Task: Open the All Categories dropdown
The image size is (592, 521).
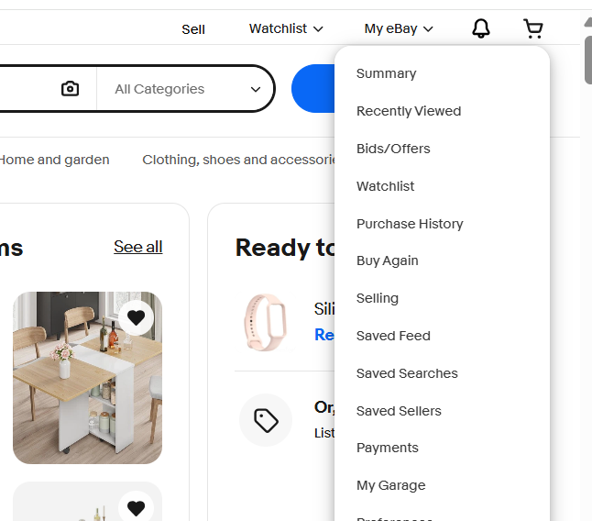Action: pos(186,89)
